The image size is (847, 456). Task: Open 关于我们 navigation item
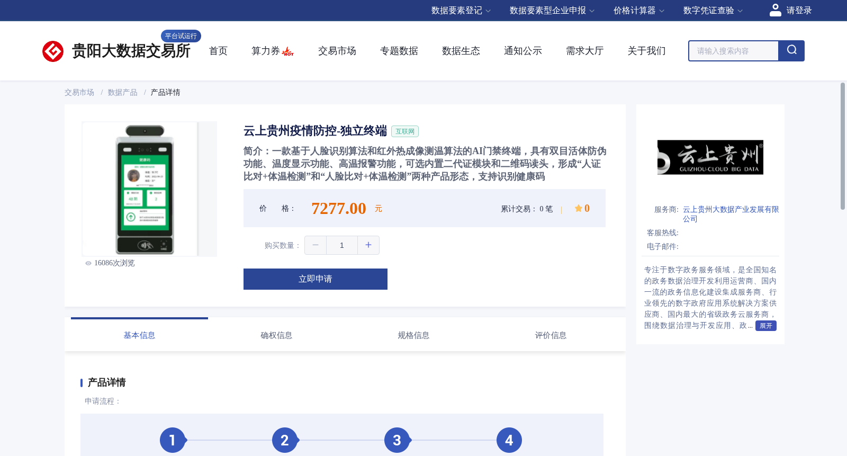(x=647, y=51)
